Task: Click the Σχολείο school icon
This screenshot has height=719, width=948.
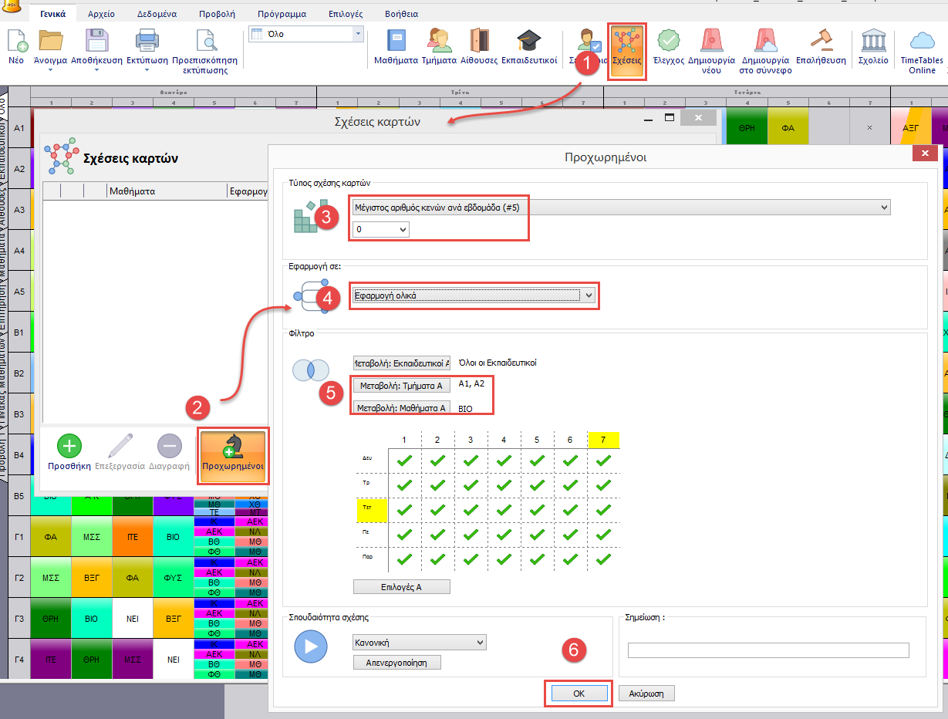Action: coord(873,47)
